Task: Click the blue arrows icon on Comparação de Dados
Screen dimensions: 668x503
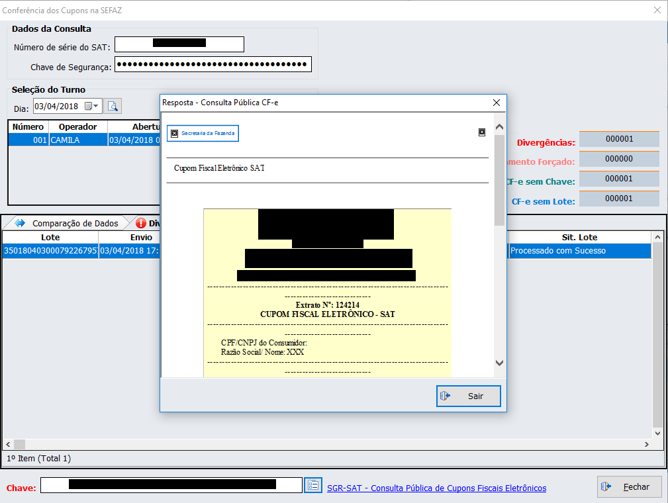Action: [x=20, y=223]
